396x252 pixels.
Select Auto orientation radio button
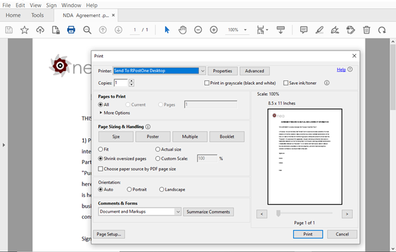pos(100,189)
